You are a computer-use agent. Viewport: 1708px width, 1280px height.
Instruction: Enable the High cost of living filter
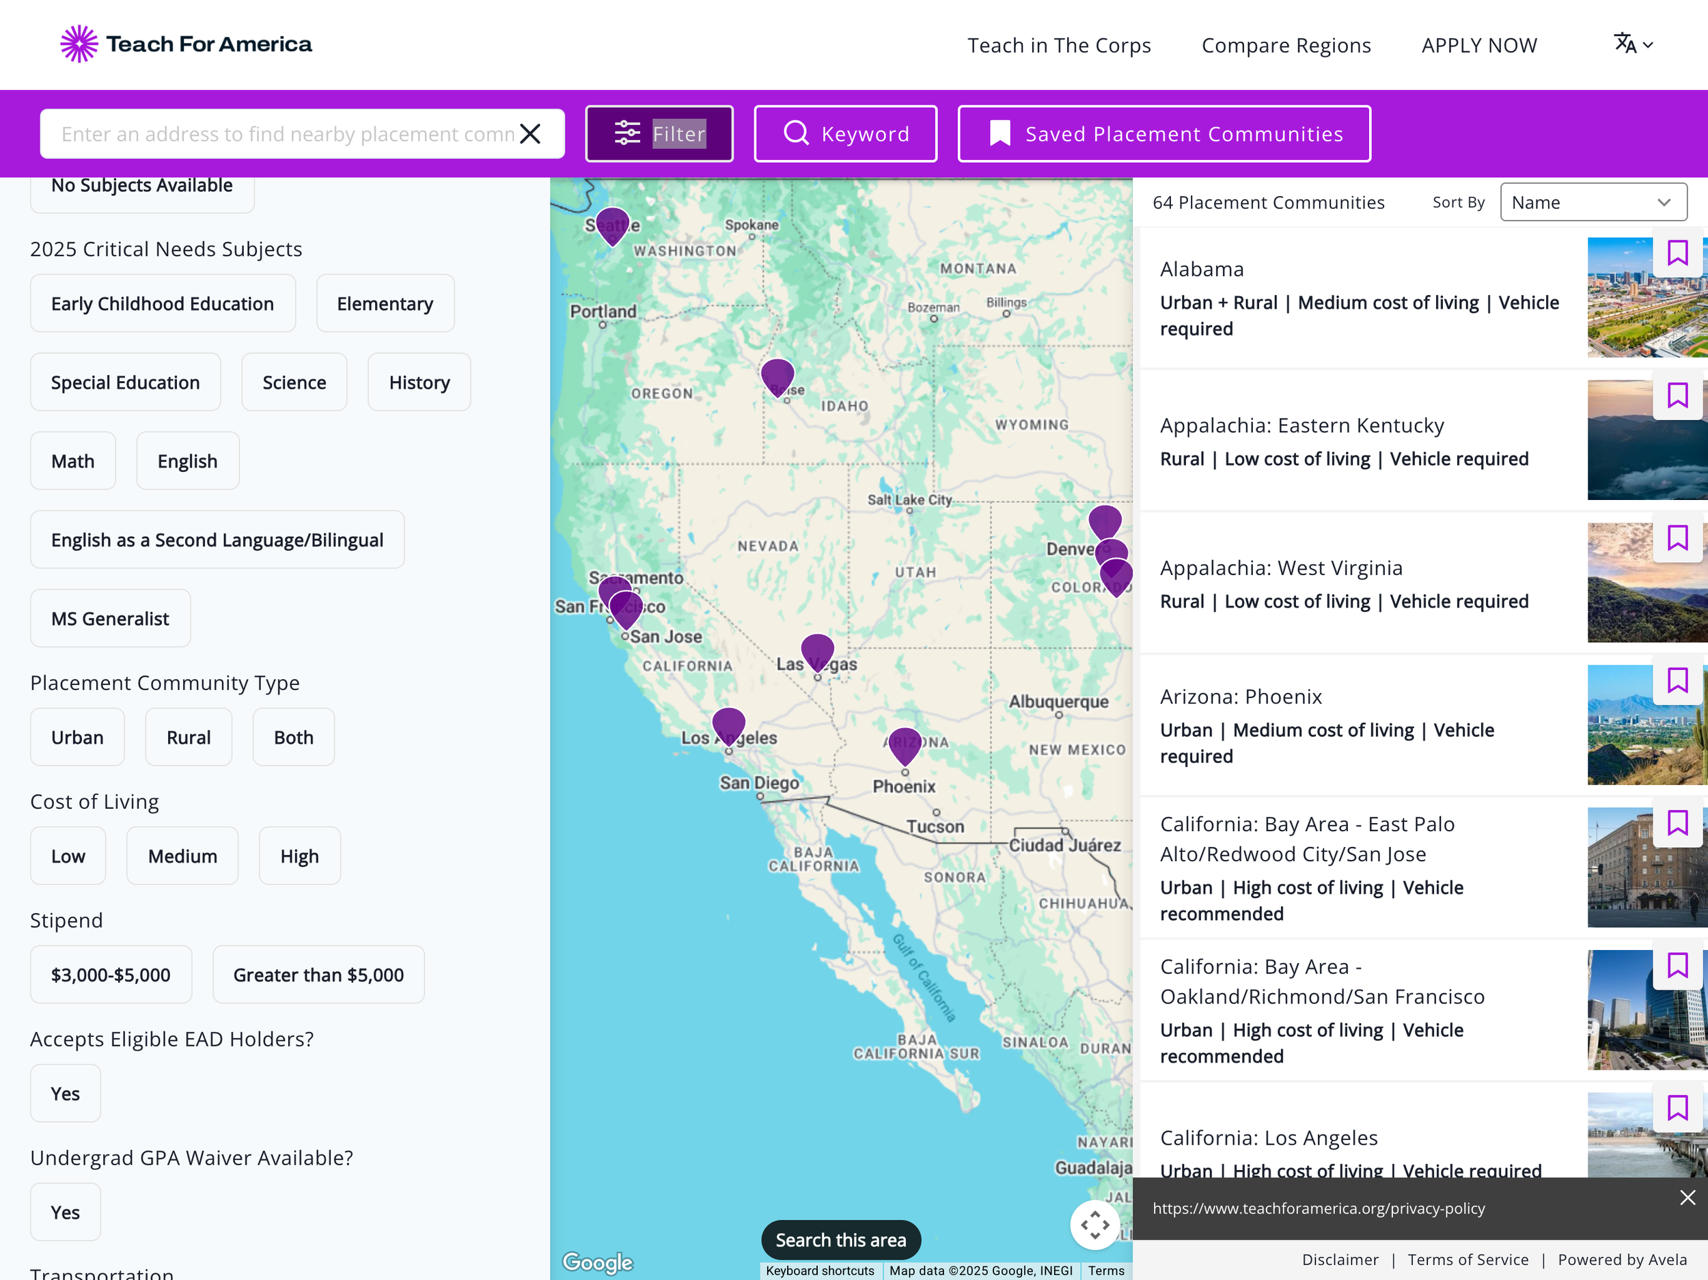point(300,855)
